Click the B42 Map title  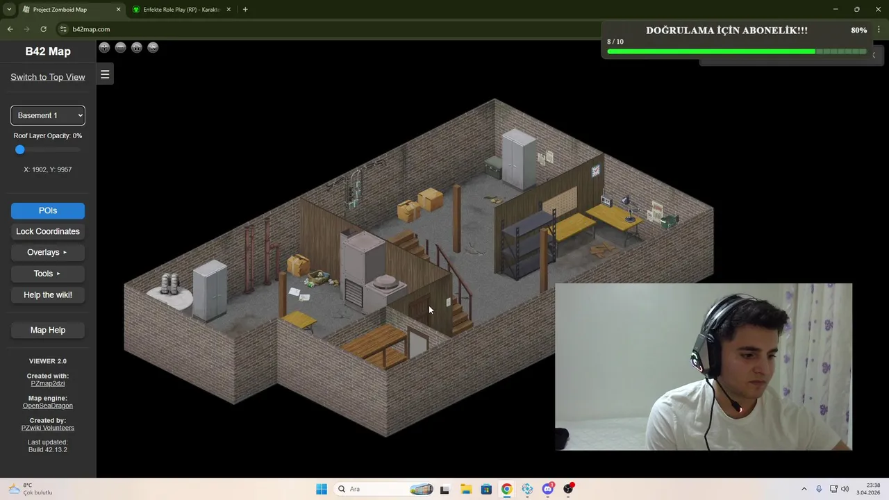48,51
